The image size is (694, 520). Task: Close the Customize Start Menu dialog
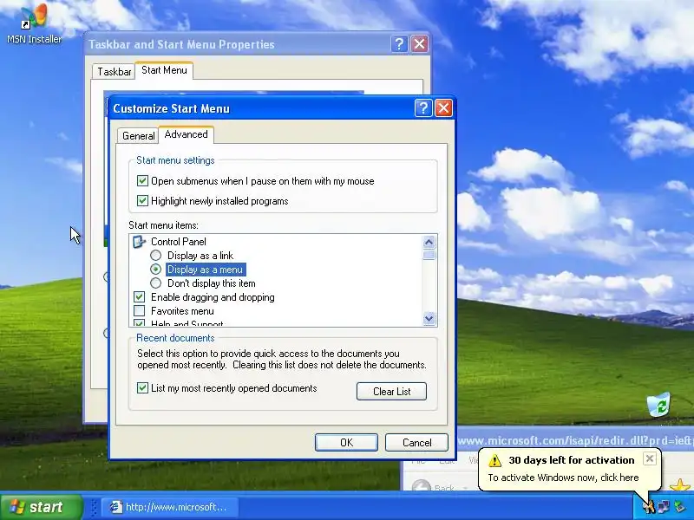click(x=443, y=107)
